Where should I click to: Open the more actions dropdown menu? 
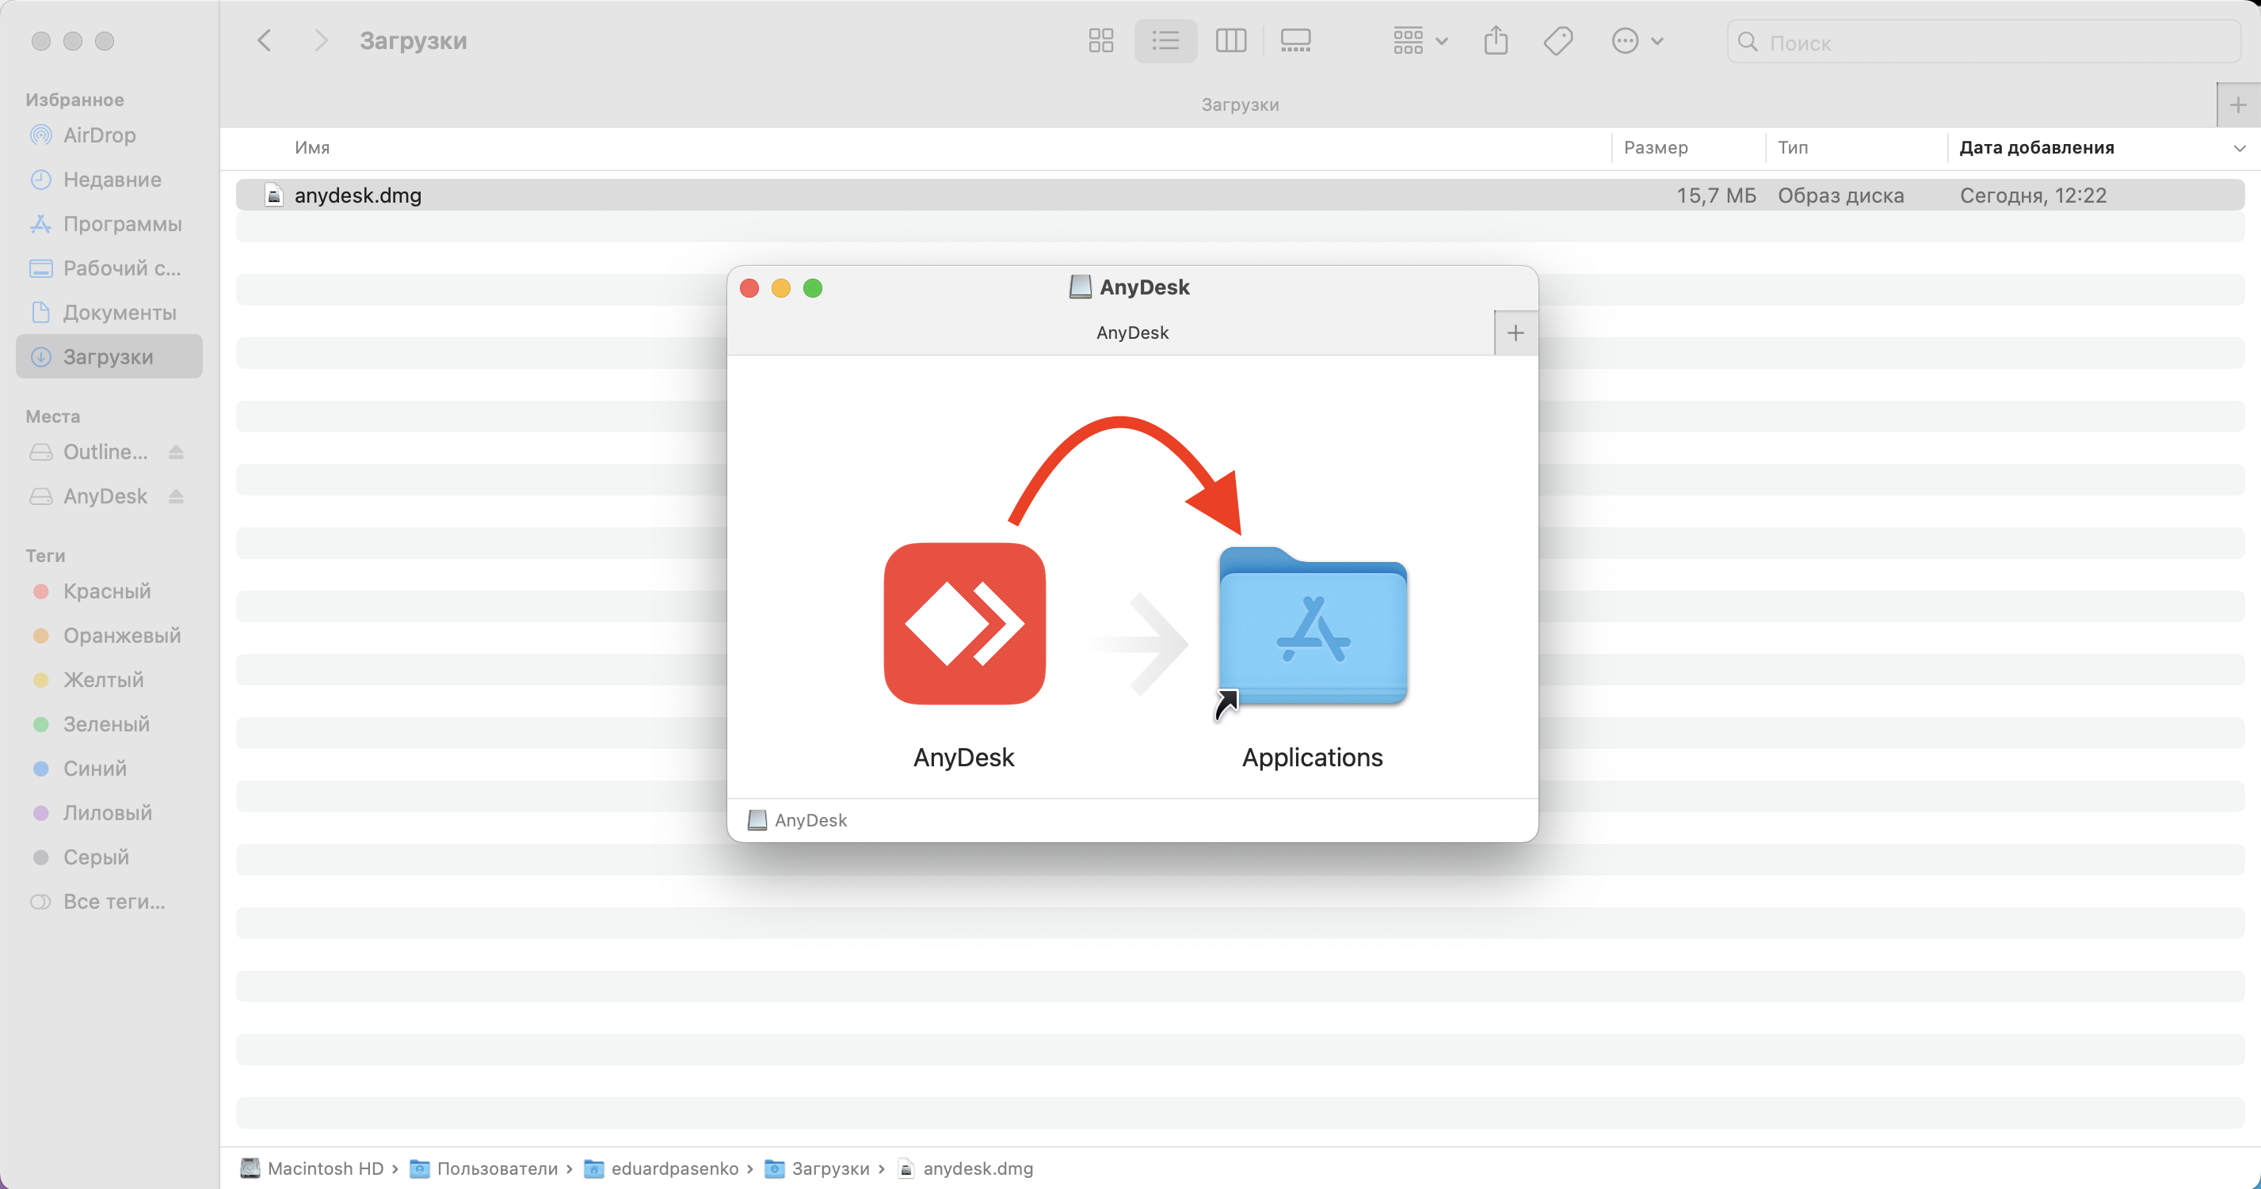(1637, 41)
